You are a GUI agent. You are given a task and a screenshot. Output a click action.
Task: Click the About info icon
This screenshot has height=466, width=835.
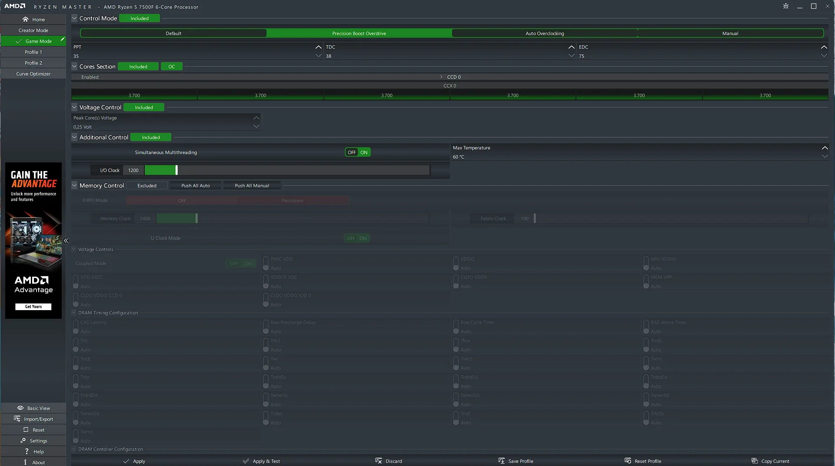25,462
